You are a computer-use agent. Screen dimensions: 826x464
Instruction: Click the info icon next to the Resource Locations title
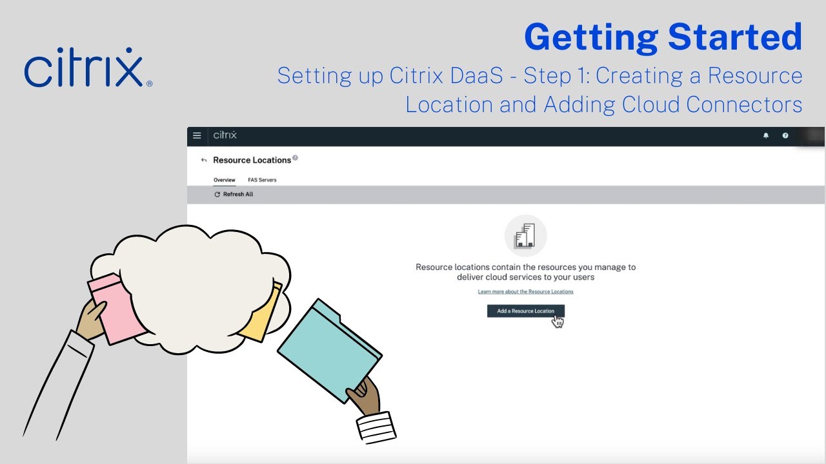click(295, 158)
